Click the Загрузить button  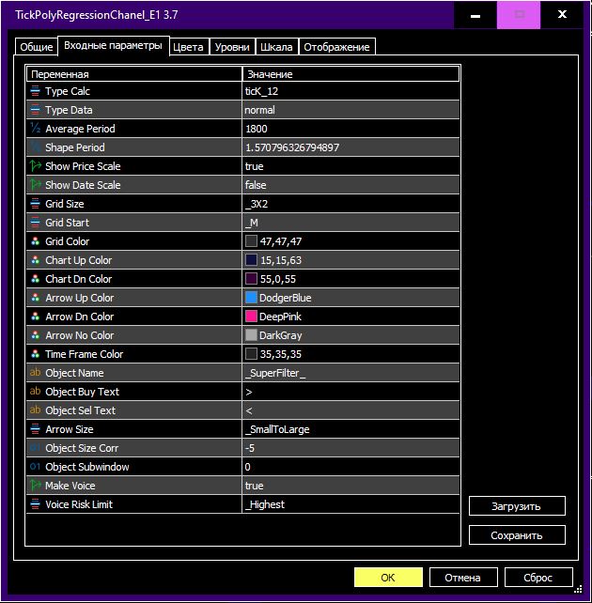point(517,506)
